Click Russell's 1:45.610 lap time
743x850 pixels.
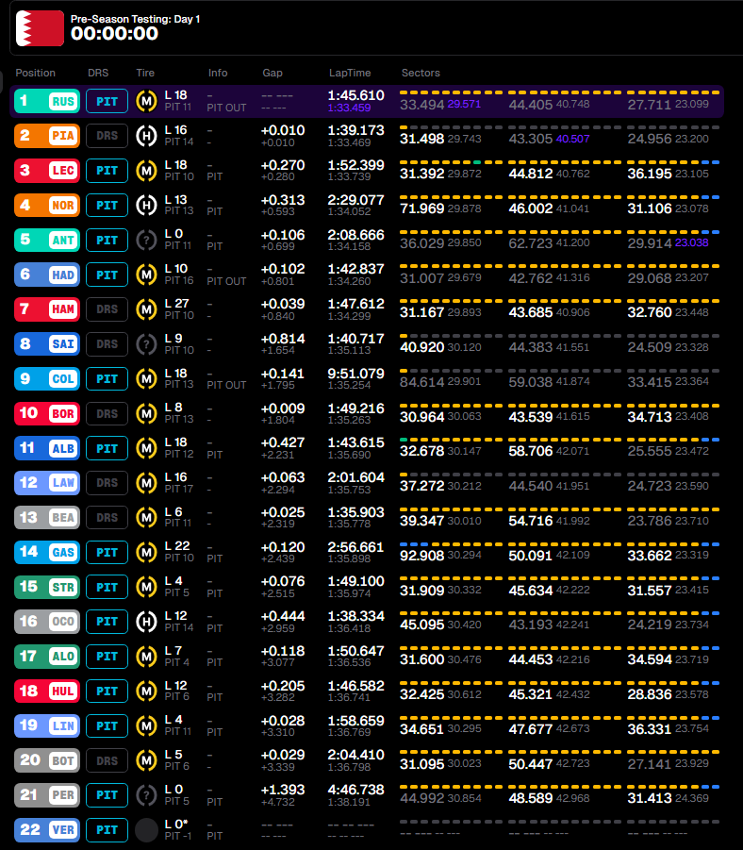click(356, 95)
